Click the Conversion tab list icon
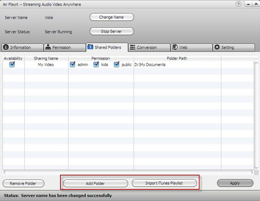 133,47
